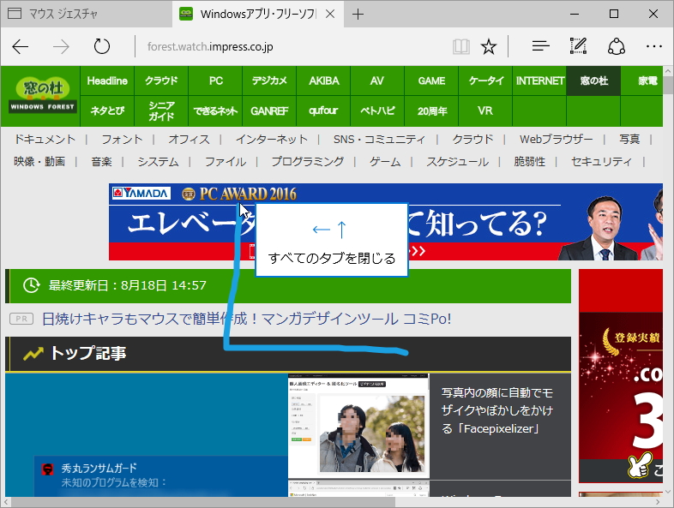Open the プログラミング category link
The image size is (674, 508).
(x=308, y=161)
